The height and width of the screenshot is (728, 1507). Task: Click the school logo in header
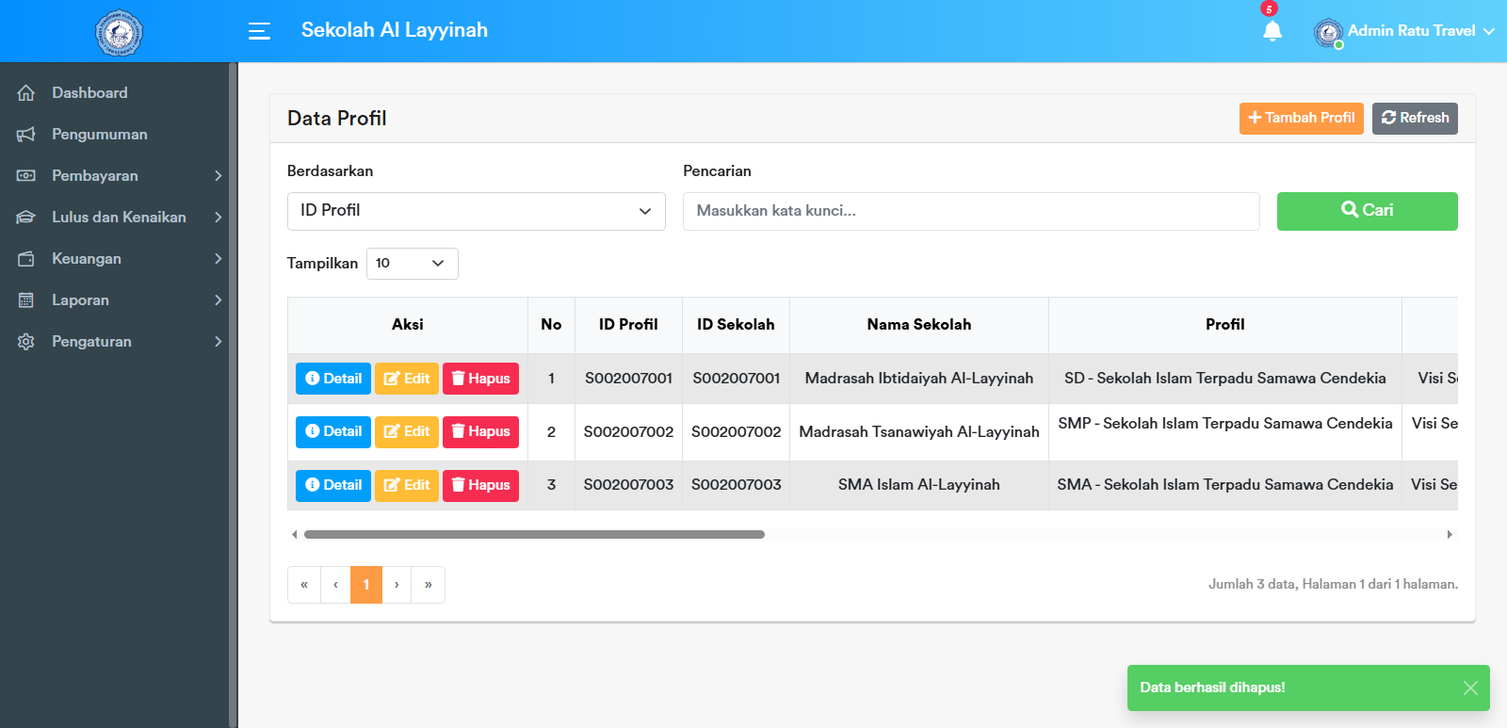point(119,33)
